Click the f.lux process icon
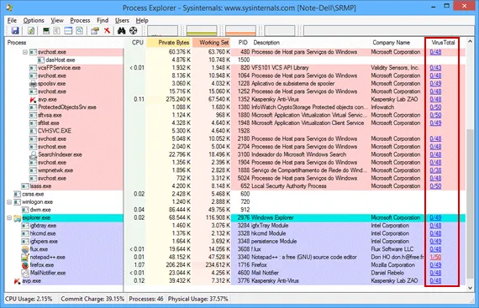 (25, 249)
